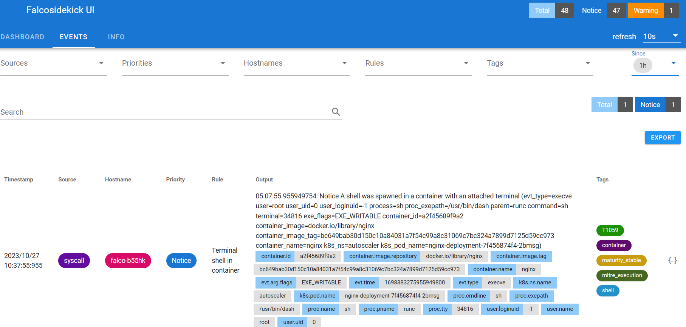
Task: Open the Info tab
Action: (116, 37)
